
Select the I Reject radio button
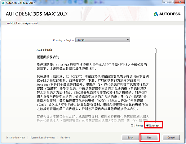coord(132,125)
